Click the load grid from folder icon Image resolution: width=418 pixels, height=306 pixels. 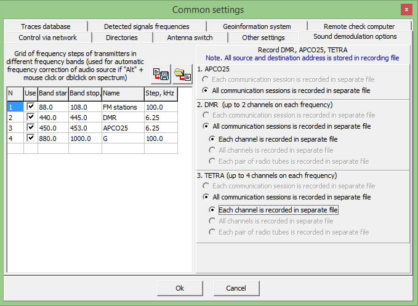(182, 74)
